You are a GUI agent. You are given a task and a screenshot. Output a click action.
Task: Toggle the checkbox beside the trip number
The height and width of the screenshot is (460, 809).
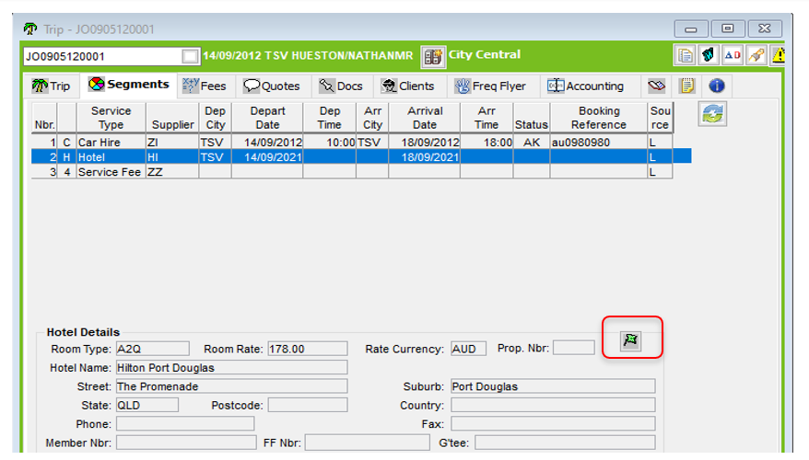190,56
